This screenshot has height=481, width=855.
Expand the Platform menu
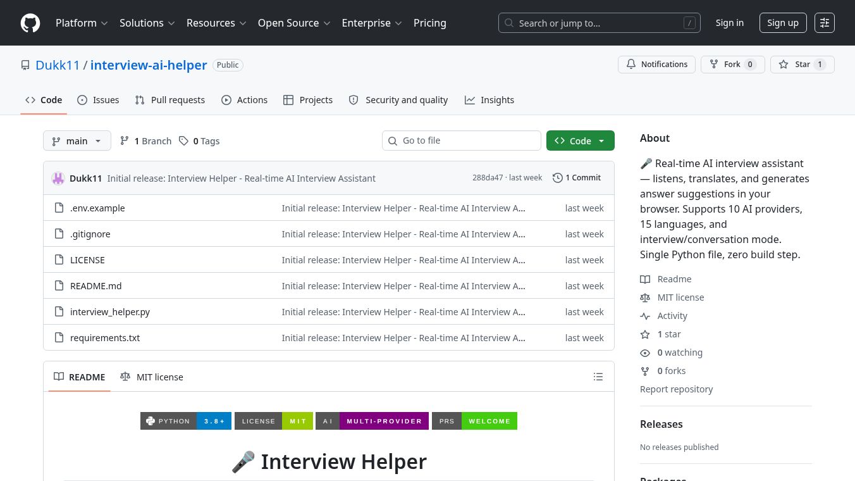tap(82, 23)
